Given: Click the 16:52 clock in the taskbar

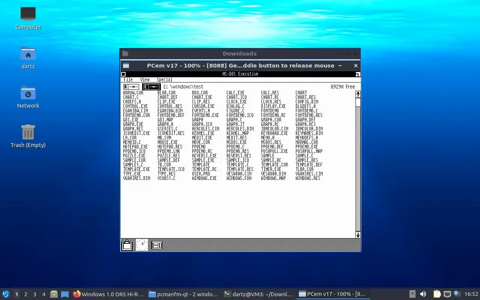Looking at the screenshot, I should pos(471,294).
